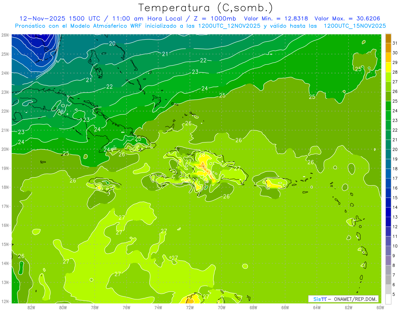Click the legend value "5" on the color bar

pyautogui.click(x=394, y=294)
